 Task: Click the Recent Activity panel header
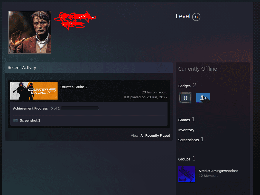22,68
